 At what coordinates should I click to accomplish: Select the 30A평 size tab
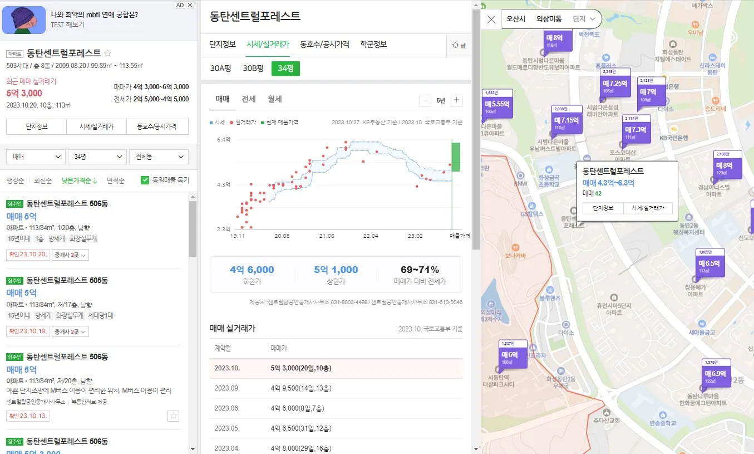[x=221, y=69]
